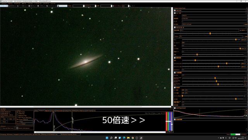The width and height of the screenshot is (248, 140).
Task: Open the File menu
Action: point(4,3)
